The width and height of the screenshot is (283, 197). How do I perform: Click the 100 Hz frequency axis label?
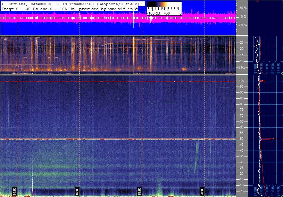coord(242,81)
